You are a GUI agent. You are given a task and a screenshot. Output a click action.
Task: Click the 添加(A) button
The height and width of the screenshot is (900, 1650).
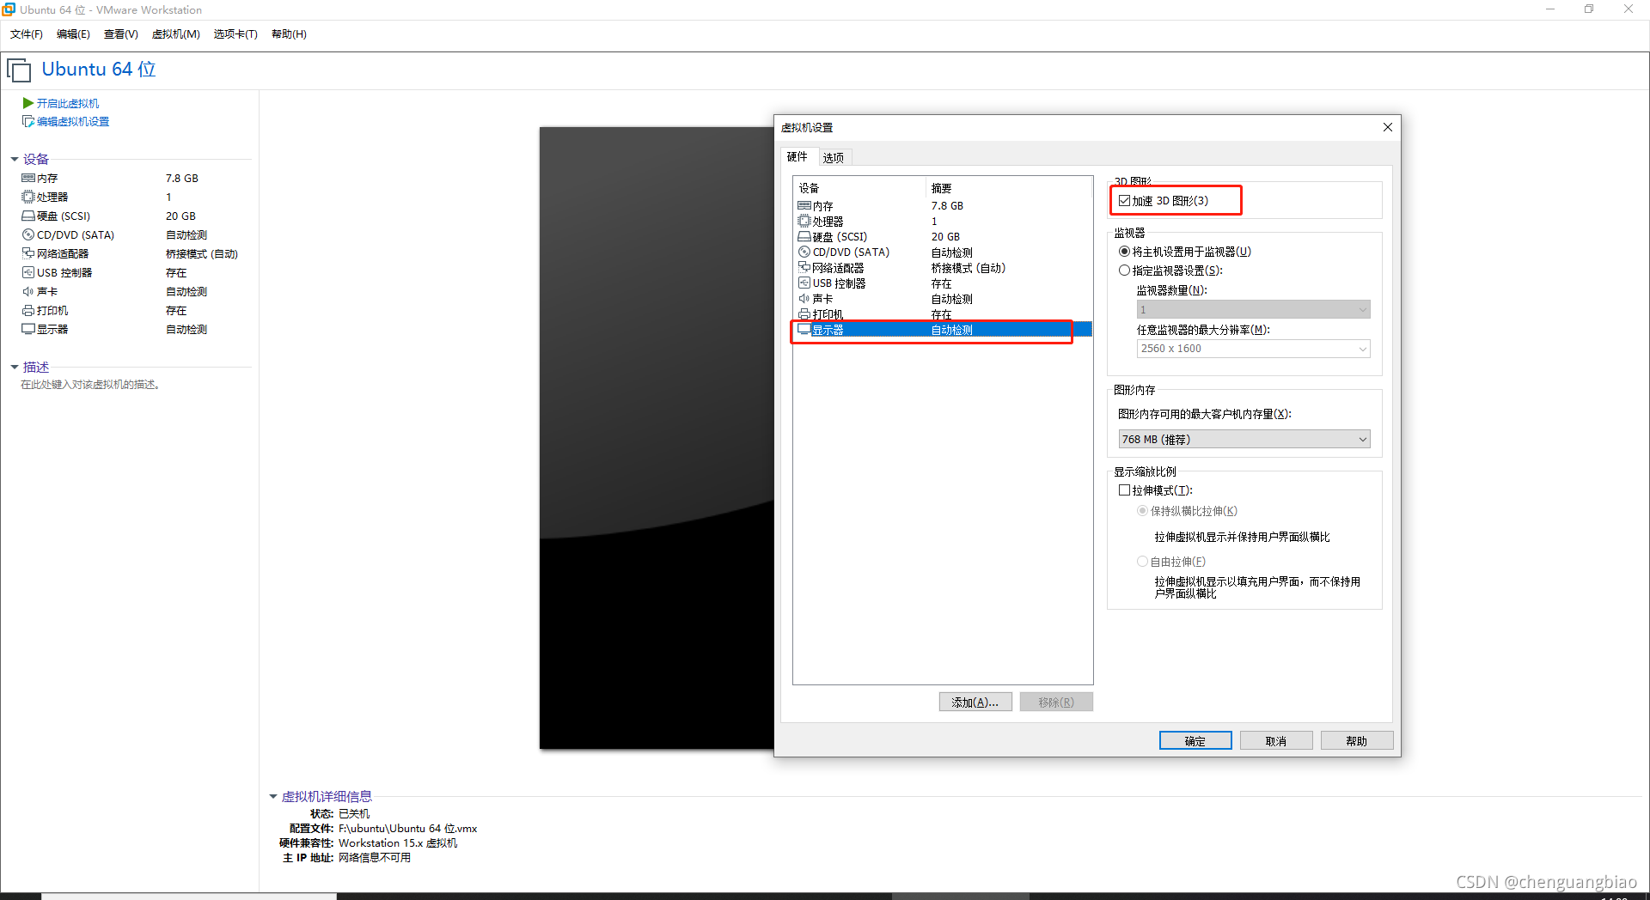[975, 702]
